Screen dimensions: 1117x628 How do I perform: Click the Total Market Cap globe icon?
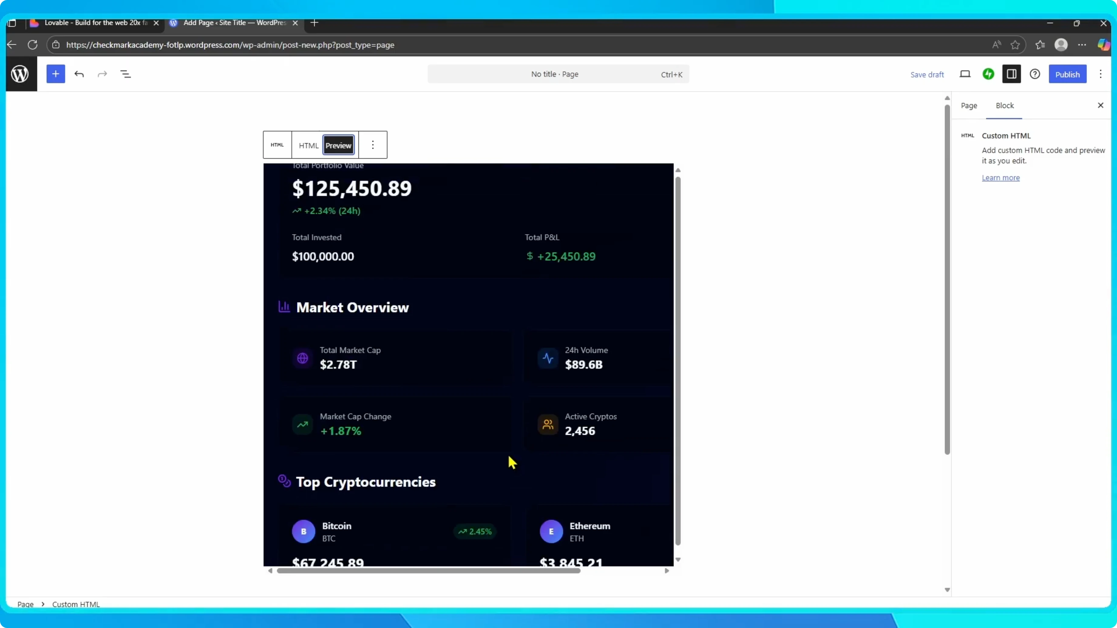coord(303,358)
